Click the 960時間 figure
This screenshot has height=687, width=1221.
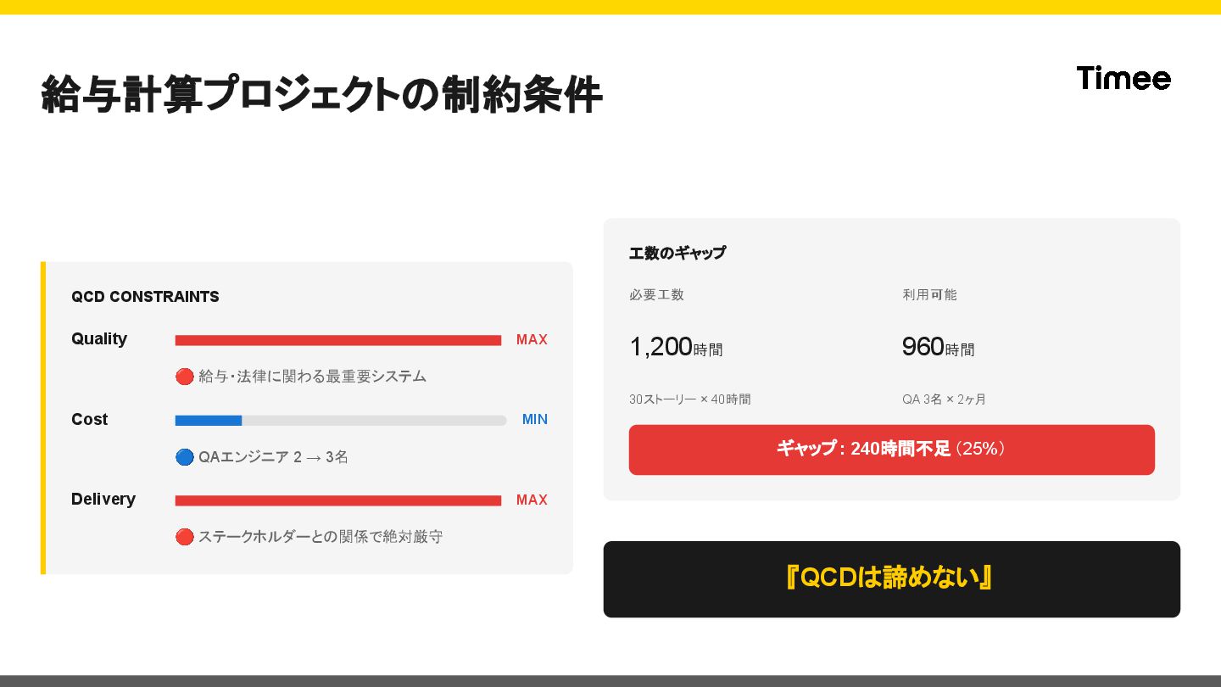[939, 347]
